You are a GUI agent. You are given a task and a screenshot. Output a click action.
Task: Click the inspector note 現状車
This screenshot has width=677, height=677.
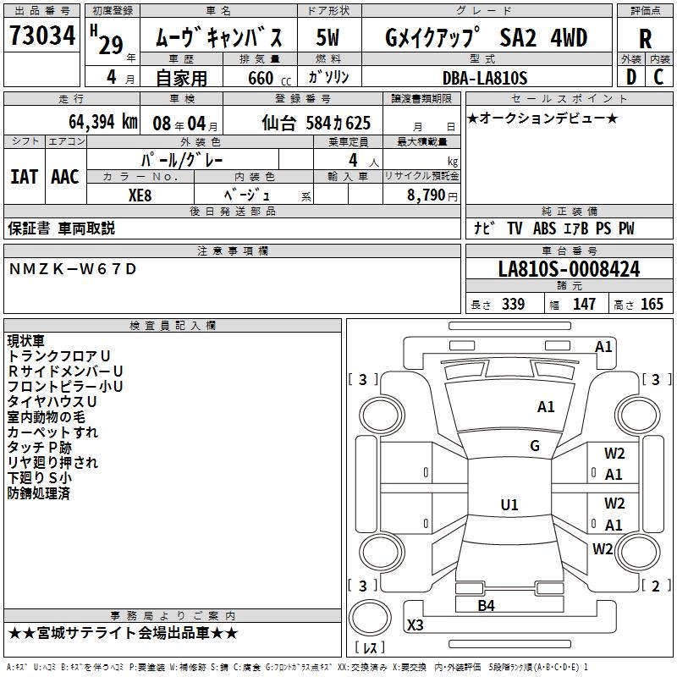pyautogui.click(x=26, y=341)
